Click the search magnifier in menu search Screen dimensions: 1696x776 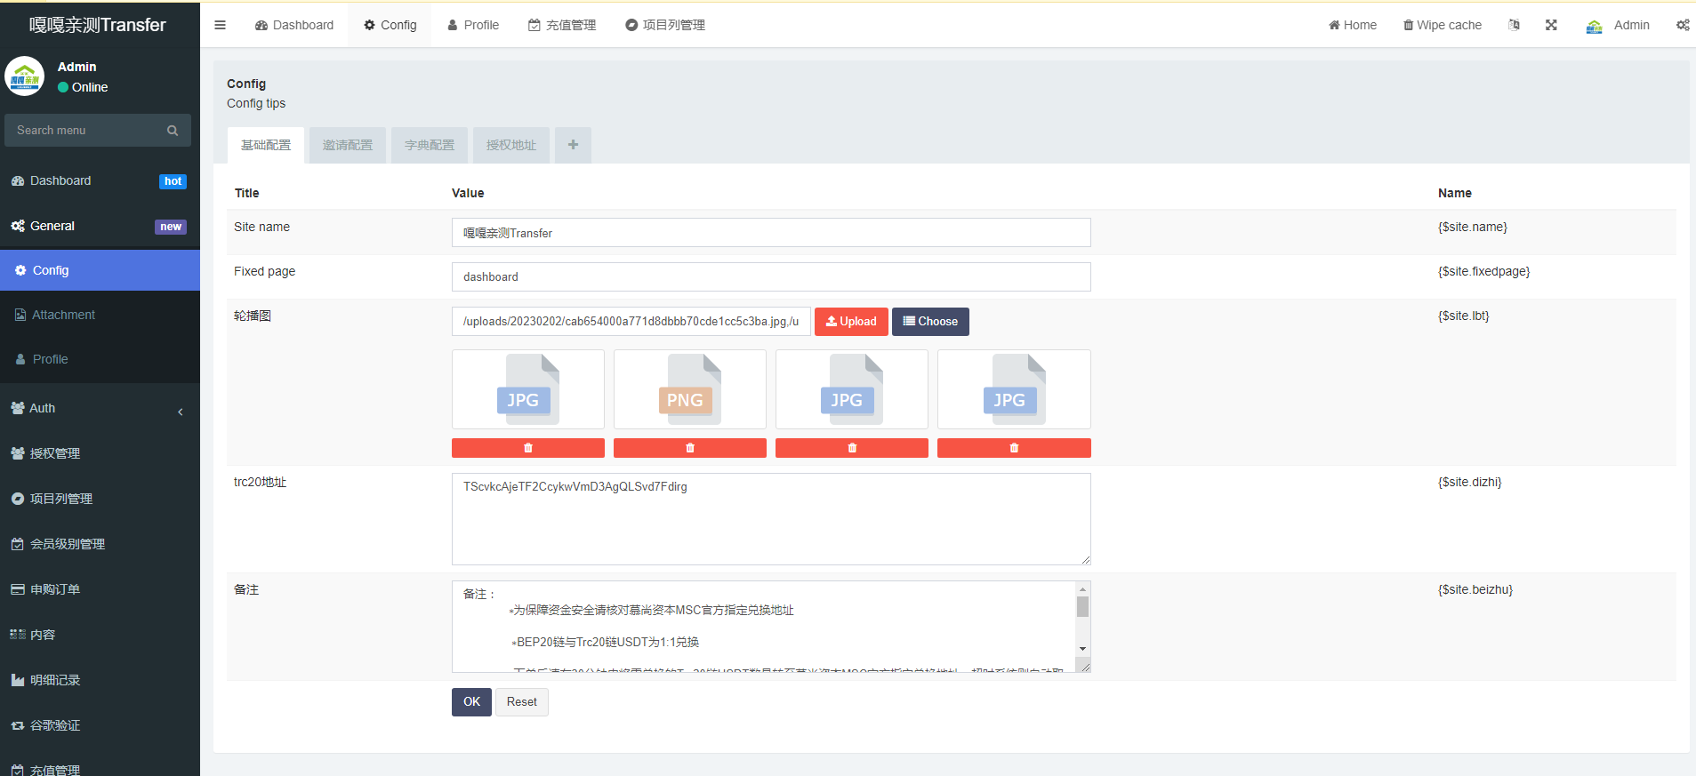click(173, 131)
